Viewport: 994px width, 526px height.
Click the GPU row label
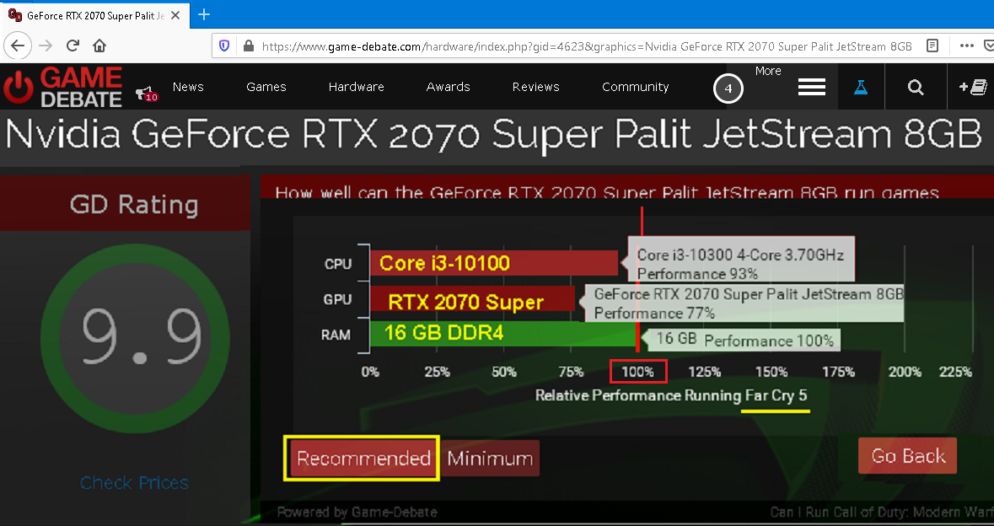coord(337,299)
